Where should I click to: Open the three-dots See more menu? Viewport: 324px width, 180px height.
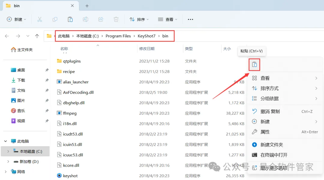point(190,19)
